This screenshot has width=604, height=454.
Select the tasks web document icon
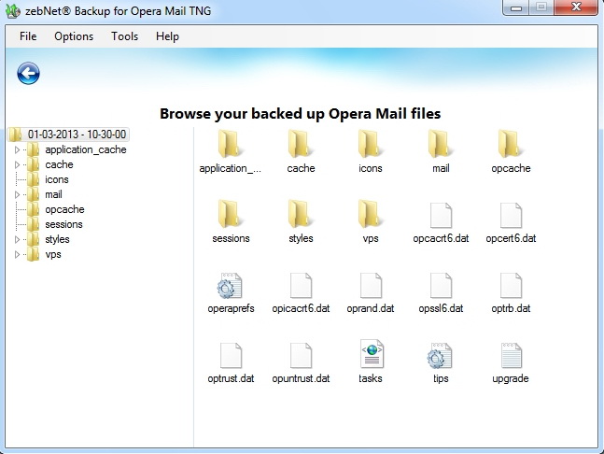tap(372, 354)
